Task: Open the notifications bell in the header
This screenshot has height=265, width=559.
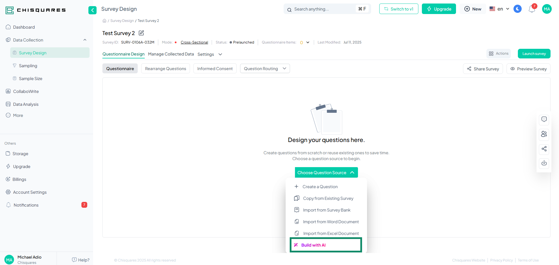Action: pos(532,9)
